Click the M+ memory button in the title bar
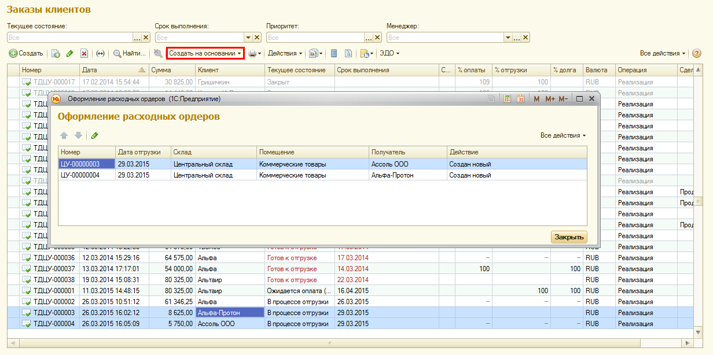This screenshot has height=355, width=713. 549,99
